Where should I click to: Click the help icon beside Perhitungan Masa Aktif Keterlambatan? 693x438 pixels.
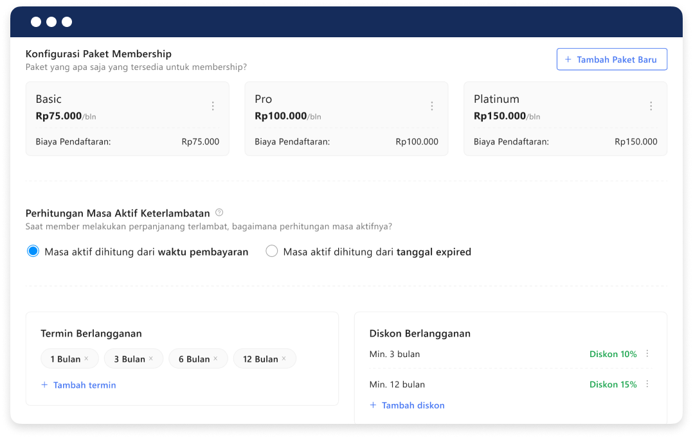pyautogui.click(x=219, y=213)
